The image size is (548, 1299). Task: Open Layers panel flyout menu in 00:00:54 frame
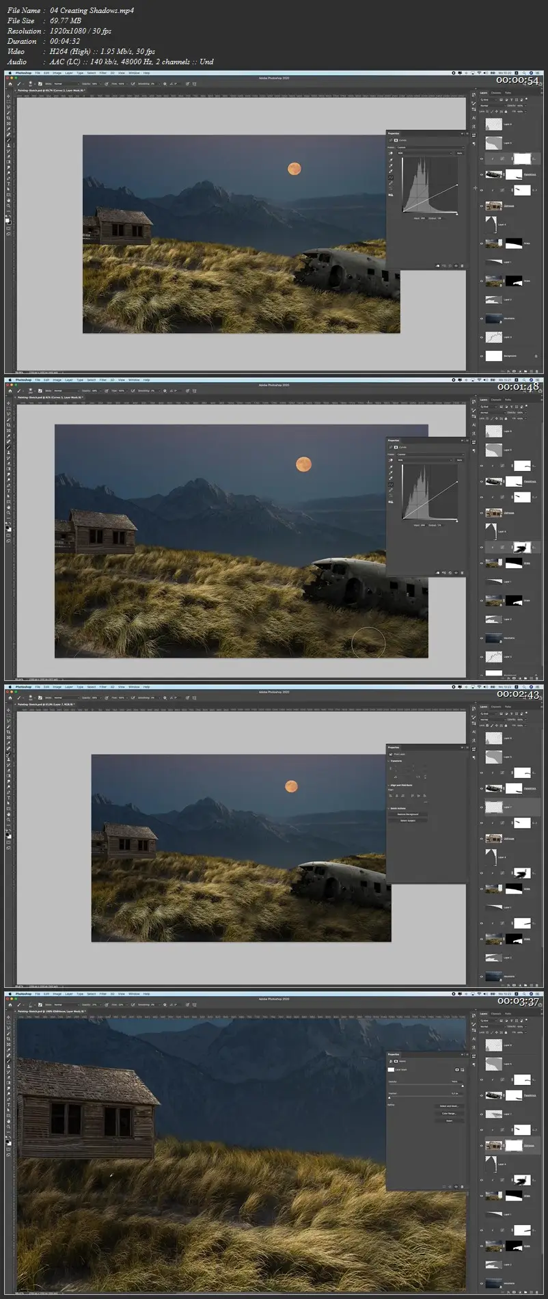(542, 93)
